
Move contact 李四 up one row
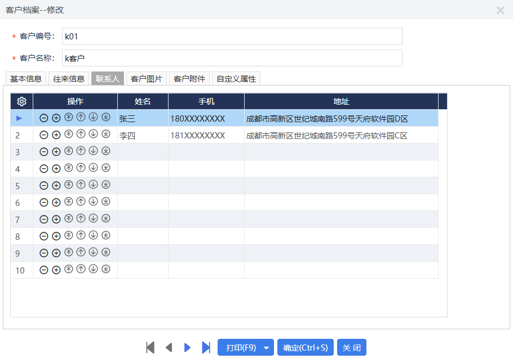(x=81, y=135)
